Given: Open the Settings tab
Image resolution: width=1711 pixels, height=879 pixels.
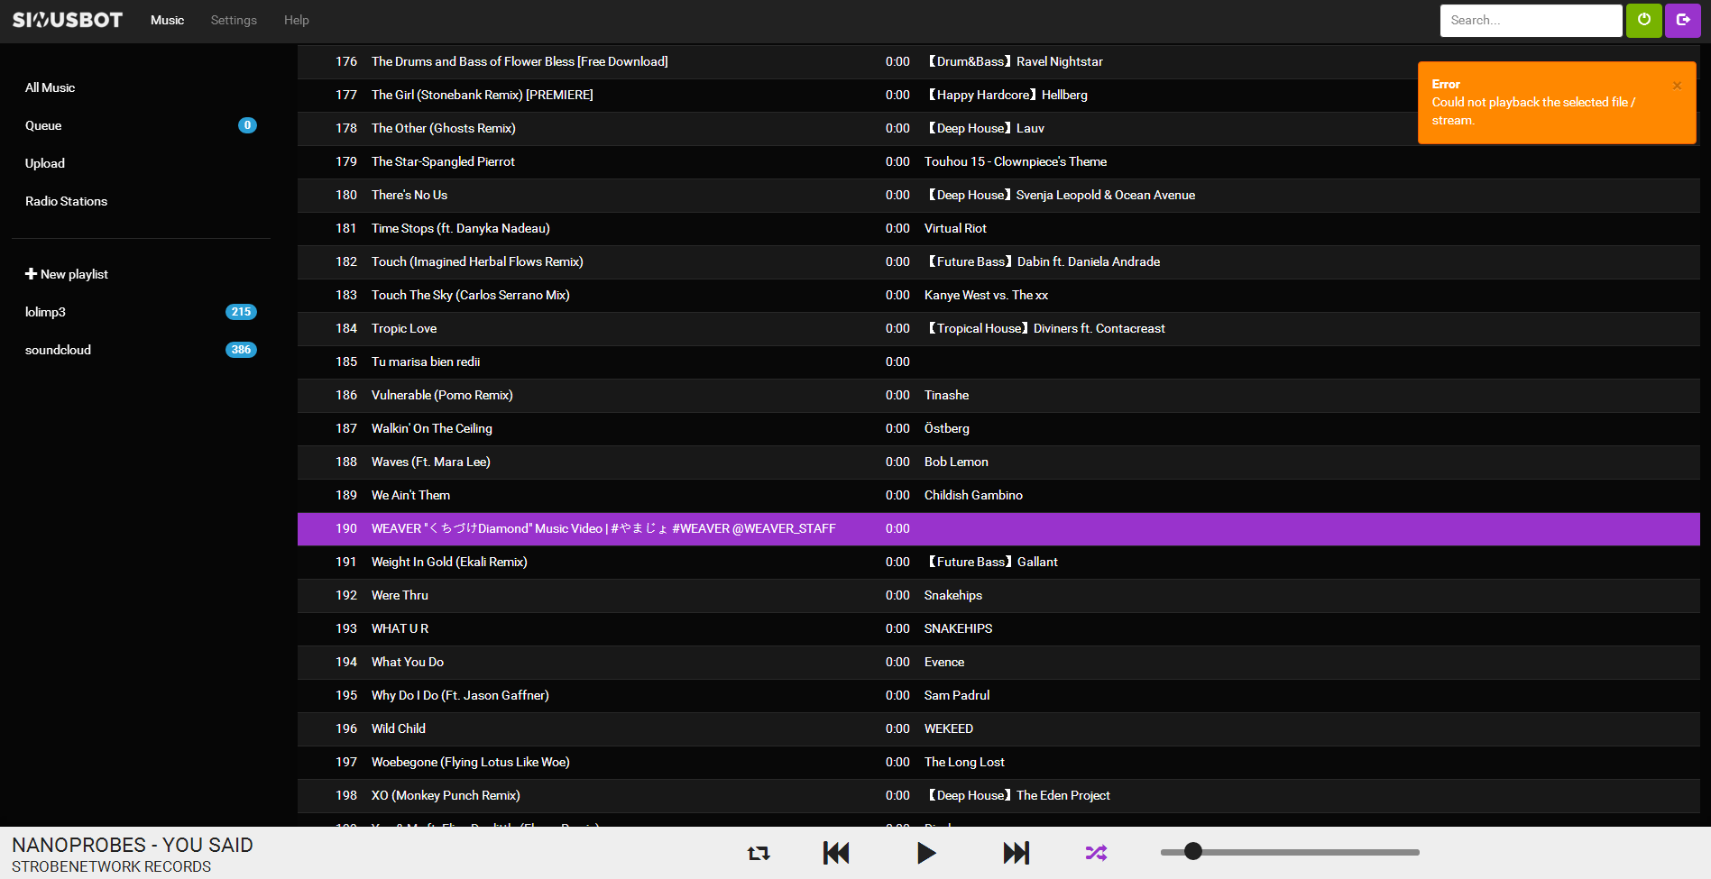Looking at the screenshot, I should [234, 20].
